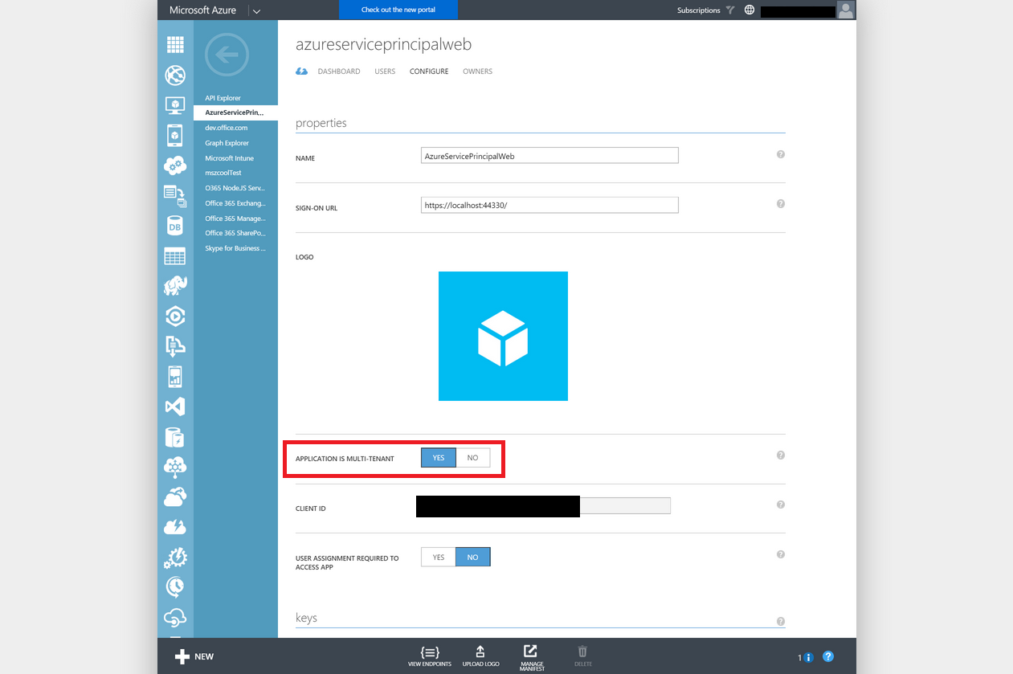Open SQL Databases DB icon in sidebar
Image resolution: width=1013 pixels, height=674 pixels.
coord(175,226)
